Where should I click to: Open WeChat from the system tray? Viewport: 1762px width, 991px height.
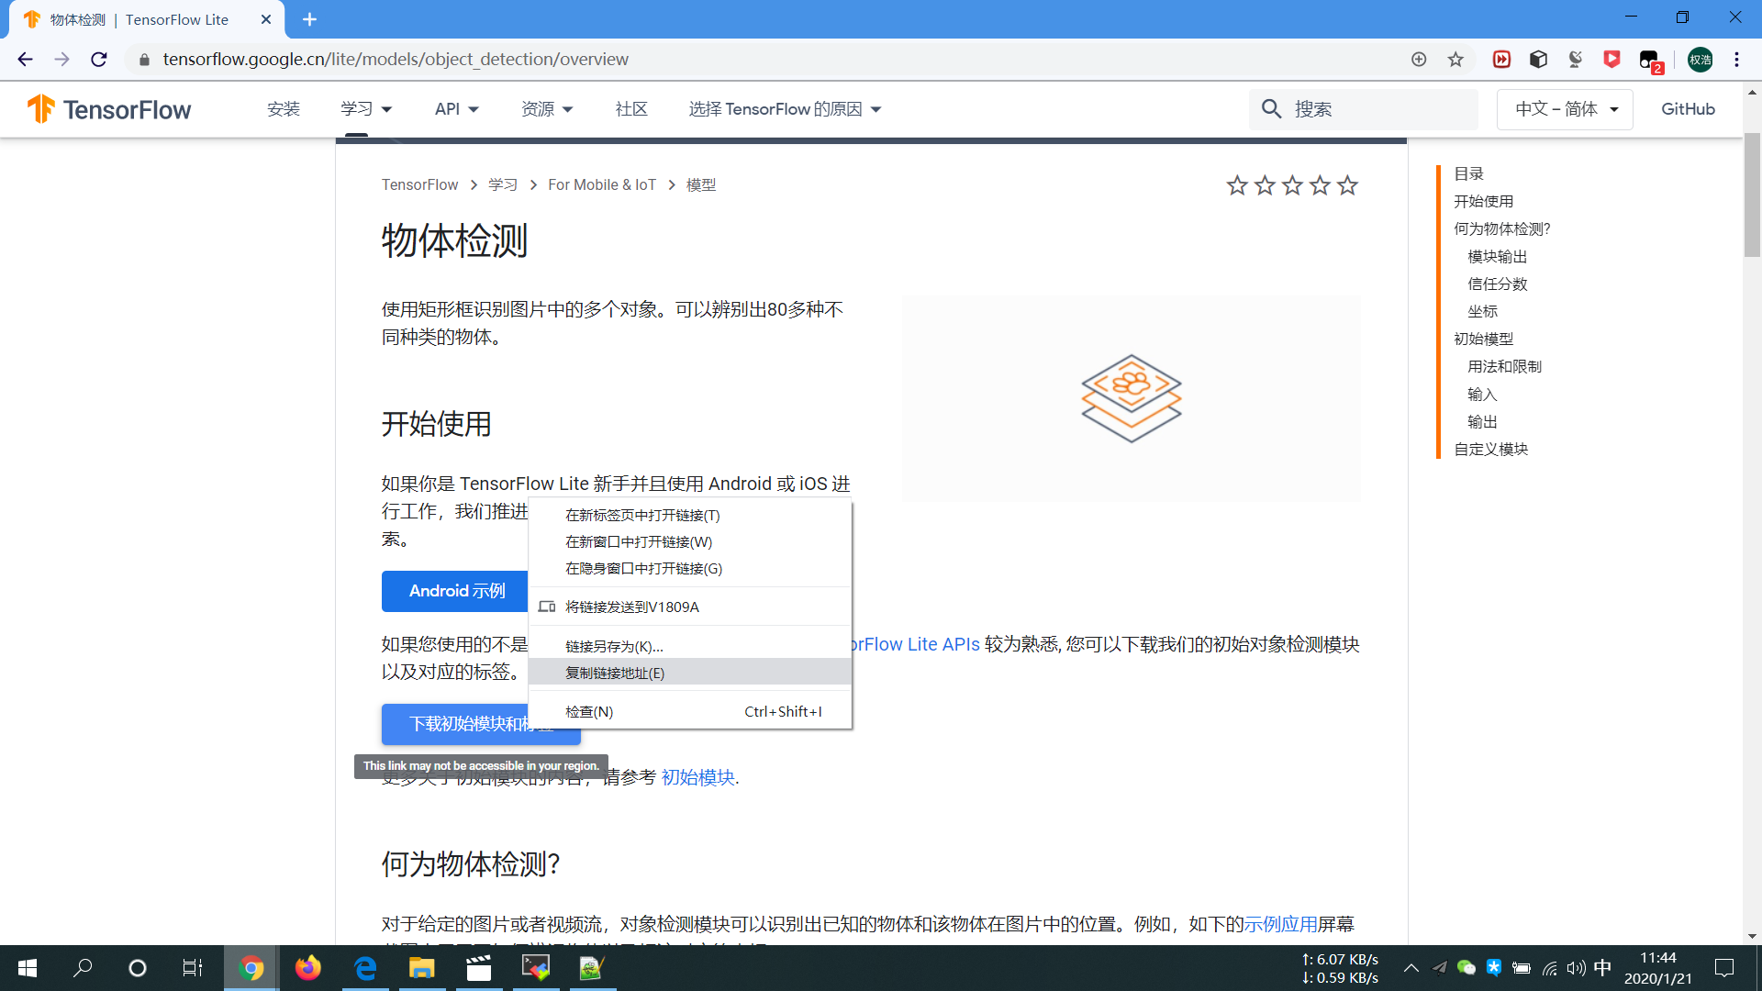pyautogui.click(x=1466, y=968)
